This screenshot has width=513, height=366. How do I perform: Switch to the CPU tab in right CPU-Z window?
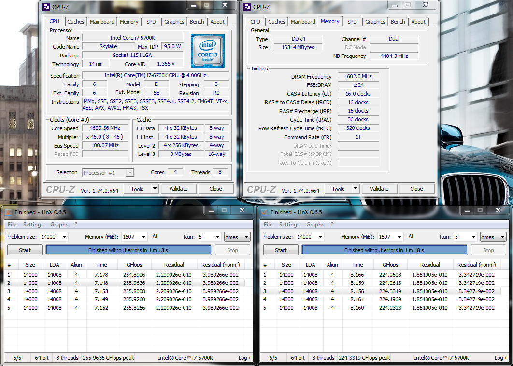(255, 22)
